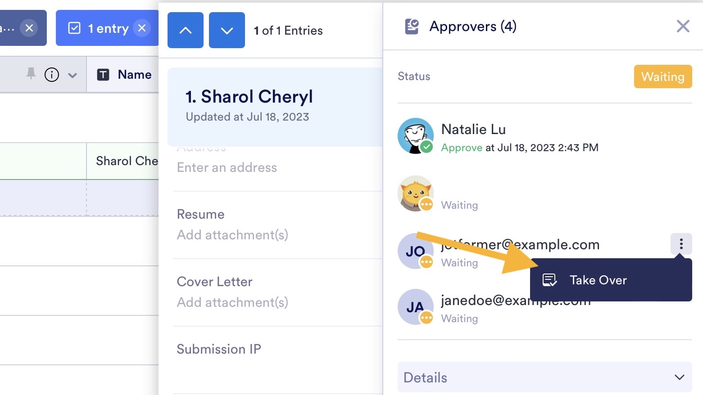This screenshot has height=395, width=703.
Task: Go to previous entry with up arrow
Action: pos(186,30)
